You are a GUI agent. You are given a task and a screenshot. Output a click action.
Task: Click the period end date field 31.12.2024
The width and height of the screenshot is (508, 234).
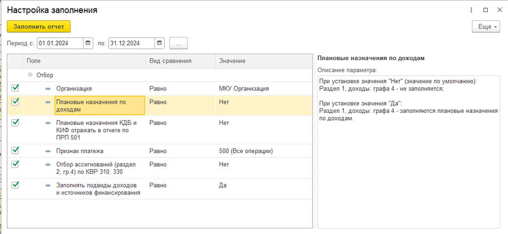[132, 43]
